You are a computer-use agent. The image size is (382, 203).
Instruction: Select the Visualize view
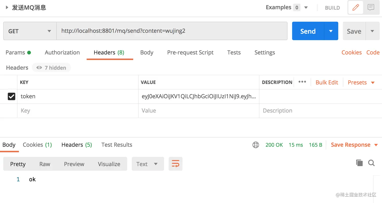click(109, 164)
